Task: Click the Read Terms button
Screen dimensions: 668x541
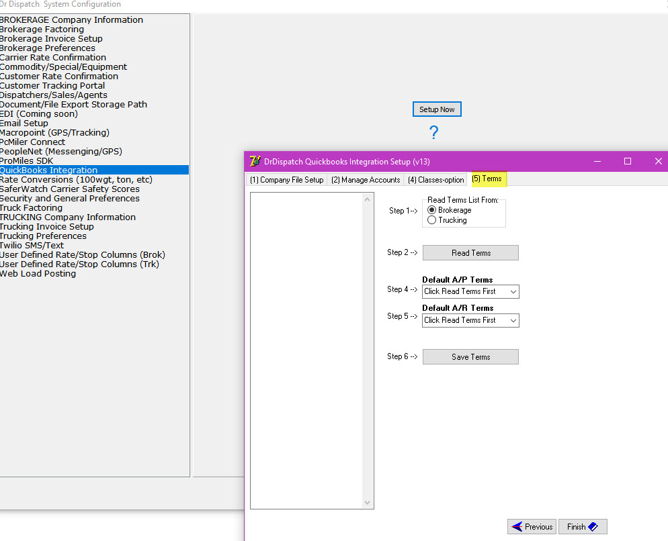Action: pos(470,253)
